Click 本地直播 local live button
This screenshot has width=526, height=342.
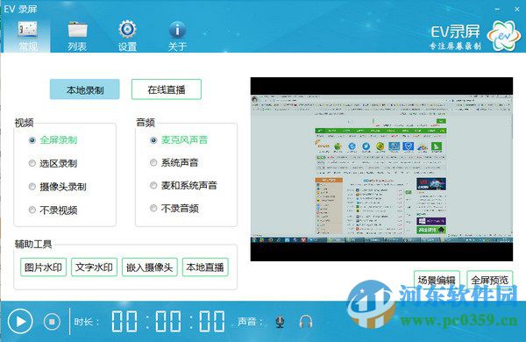pos(205,267)
